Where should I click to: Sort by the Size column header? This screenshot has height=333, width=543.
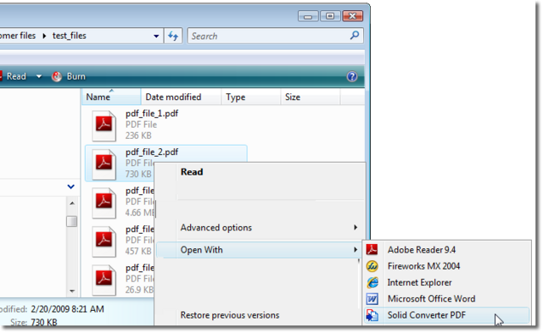pos(311,97)
